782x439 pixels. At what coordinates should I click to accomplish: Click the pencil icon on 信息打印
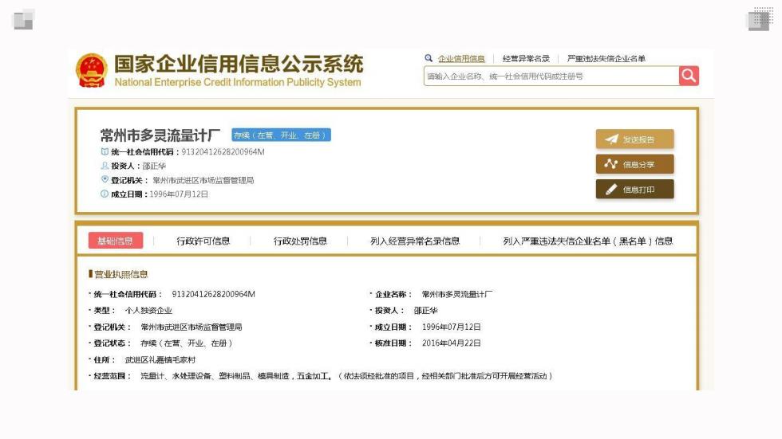click(x=611, y=189)
